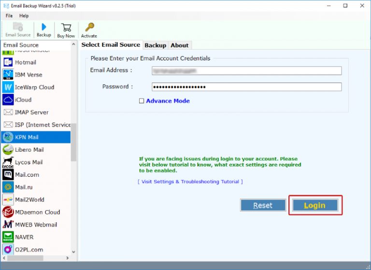This screenshot has width=371, height=270.
Task: Select MWEB Webmail text entry
Action: (x=36, y=225)
